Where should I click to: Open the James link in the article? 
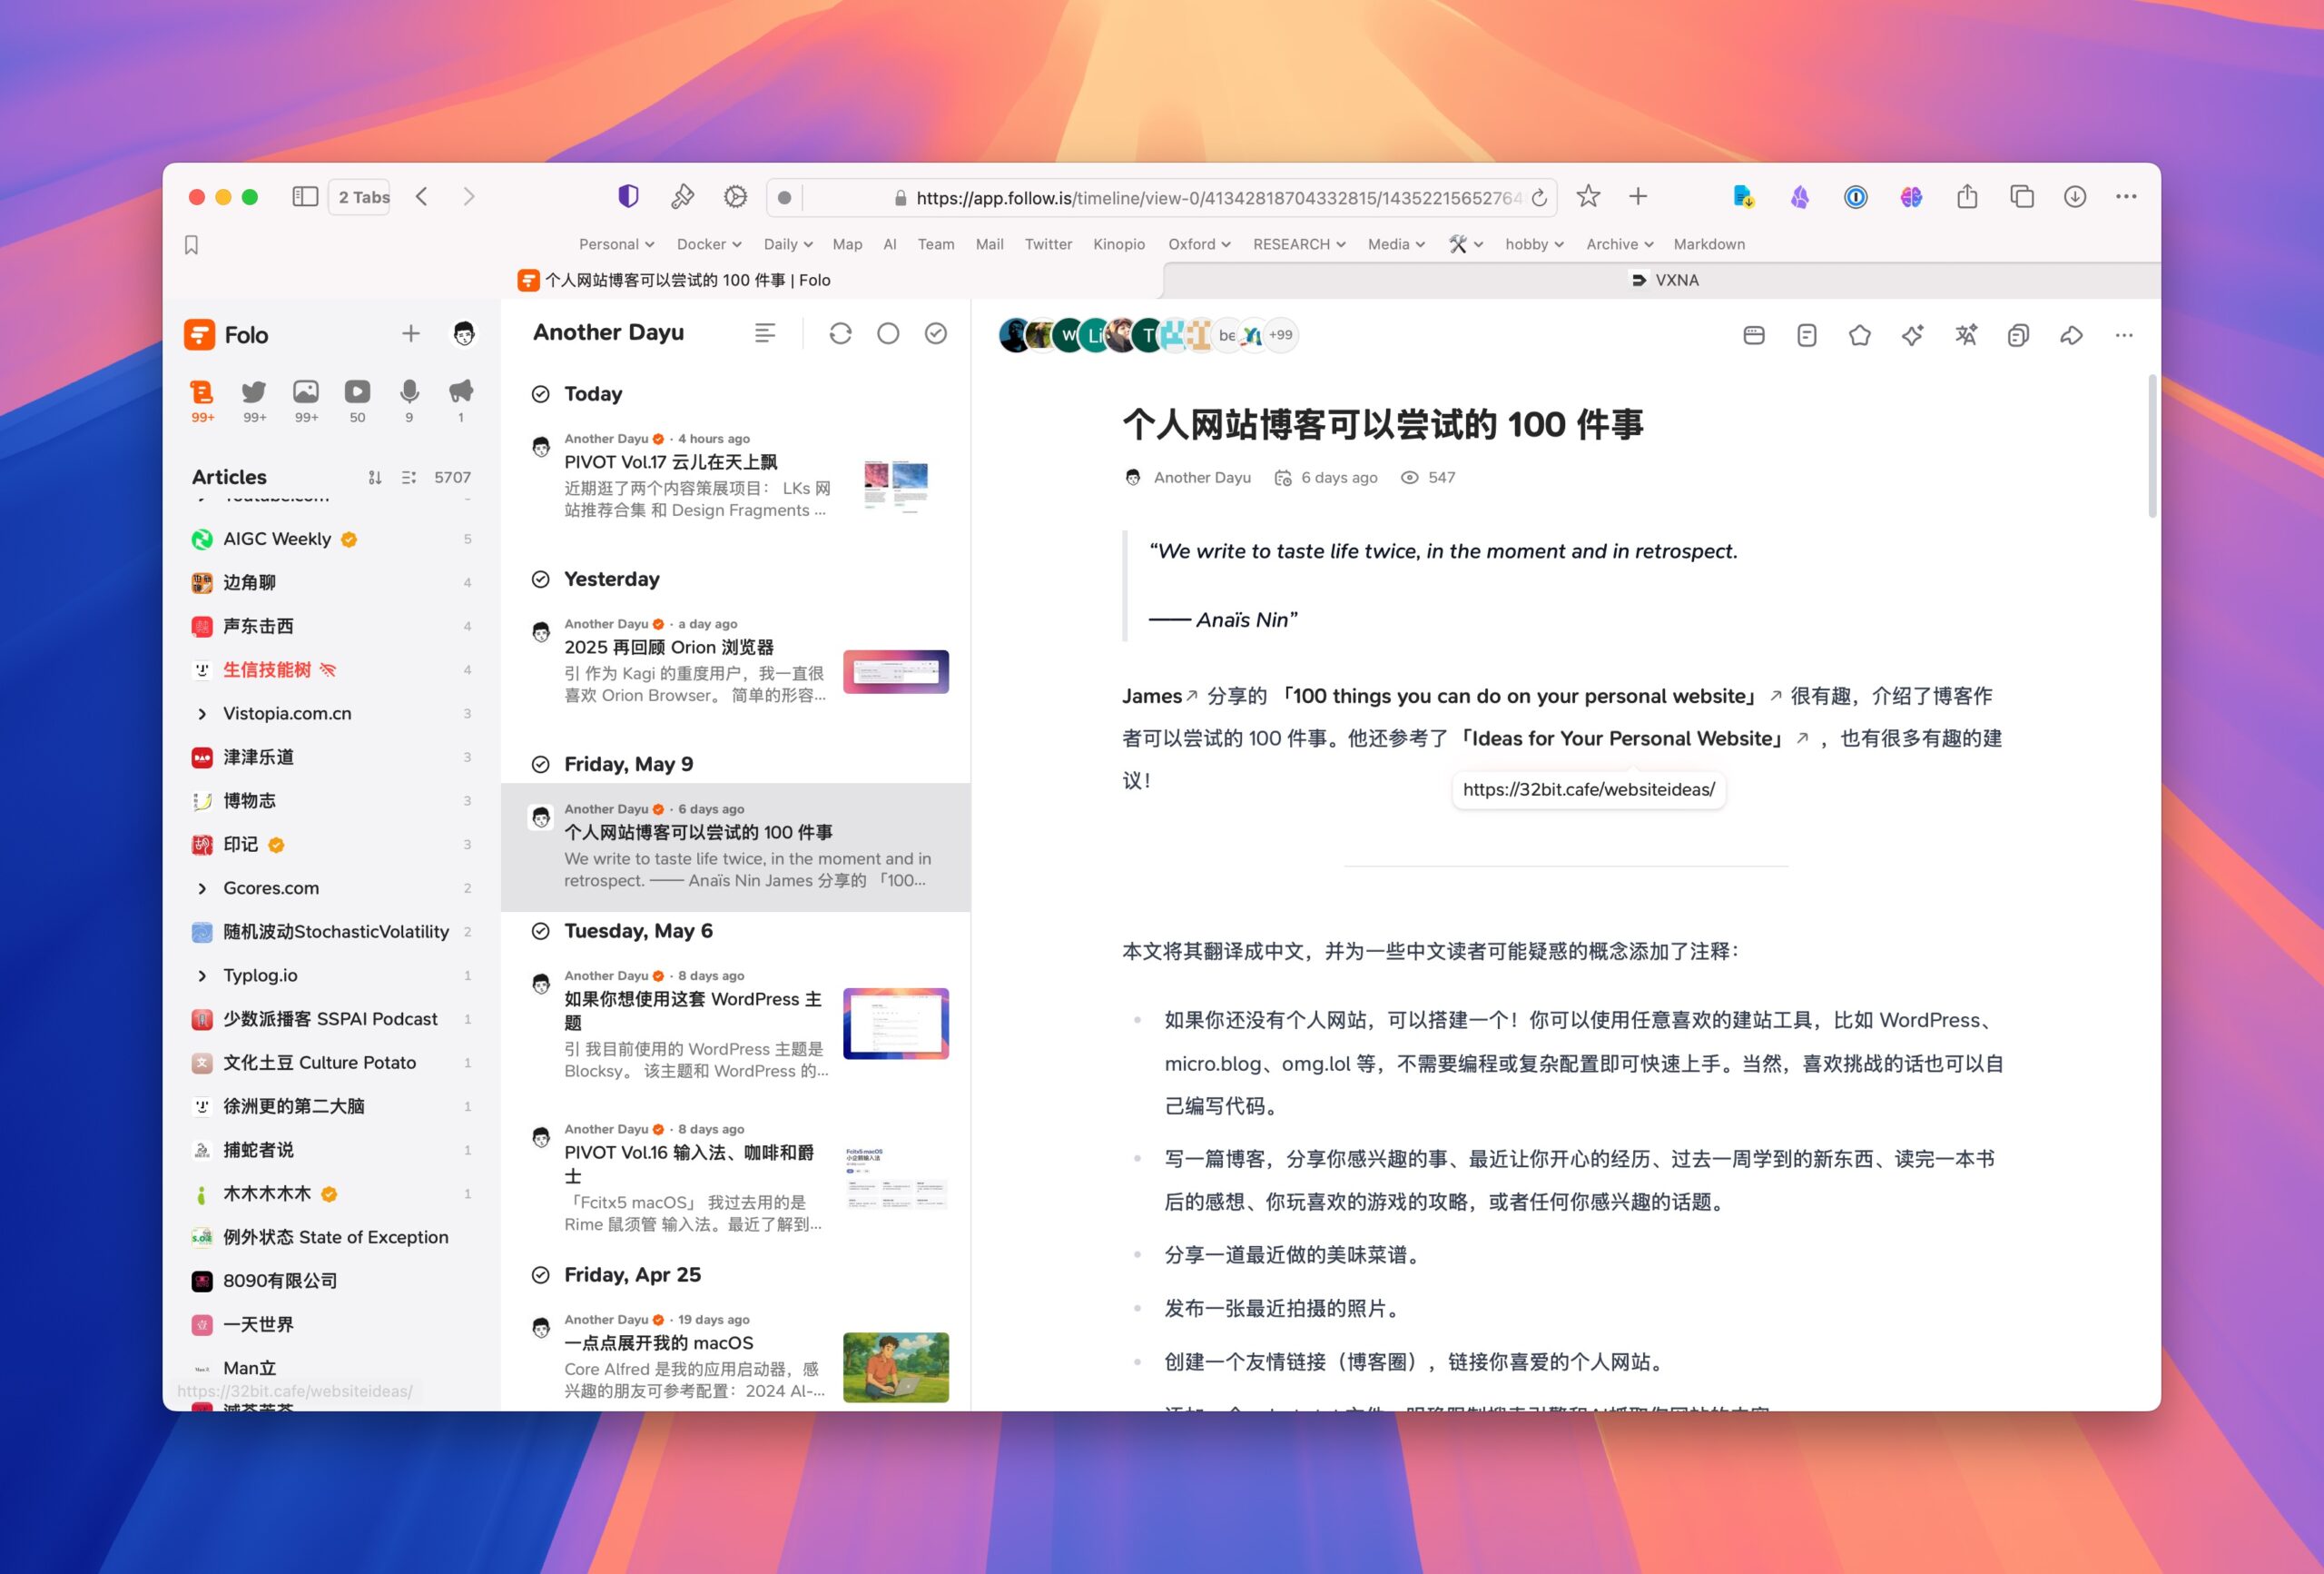[1160, 697]
